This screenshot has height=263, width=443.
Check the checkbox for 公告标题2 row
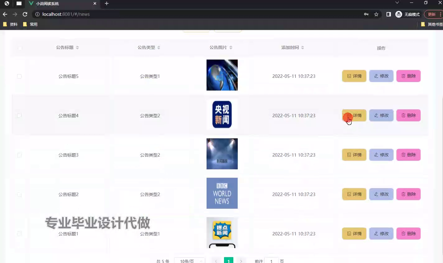19,194
